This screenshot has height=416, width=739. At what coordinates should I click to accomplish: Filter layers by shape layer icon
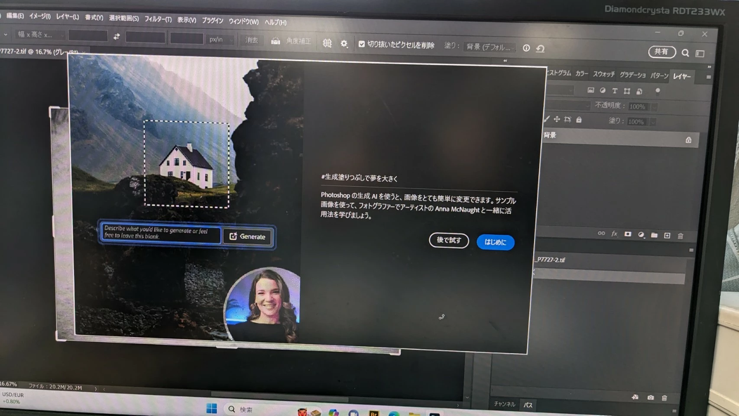(627, 91)
